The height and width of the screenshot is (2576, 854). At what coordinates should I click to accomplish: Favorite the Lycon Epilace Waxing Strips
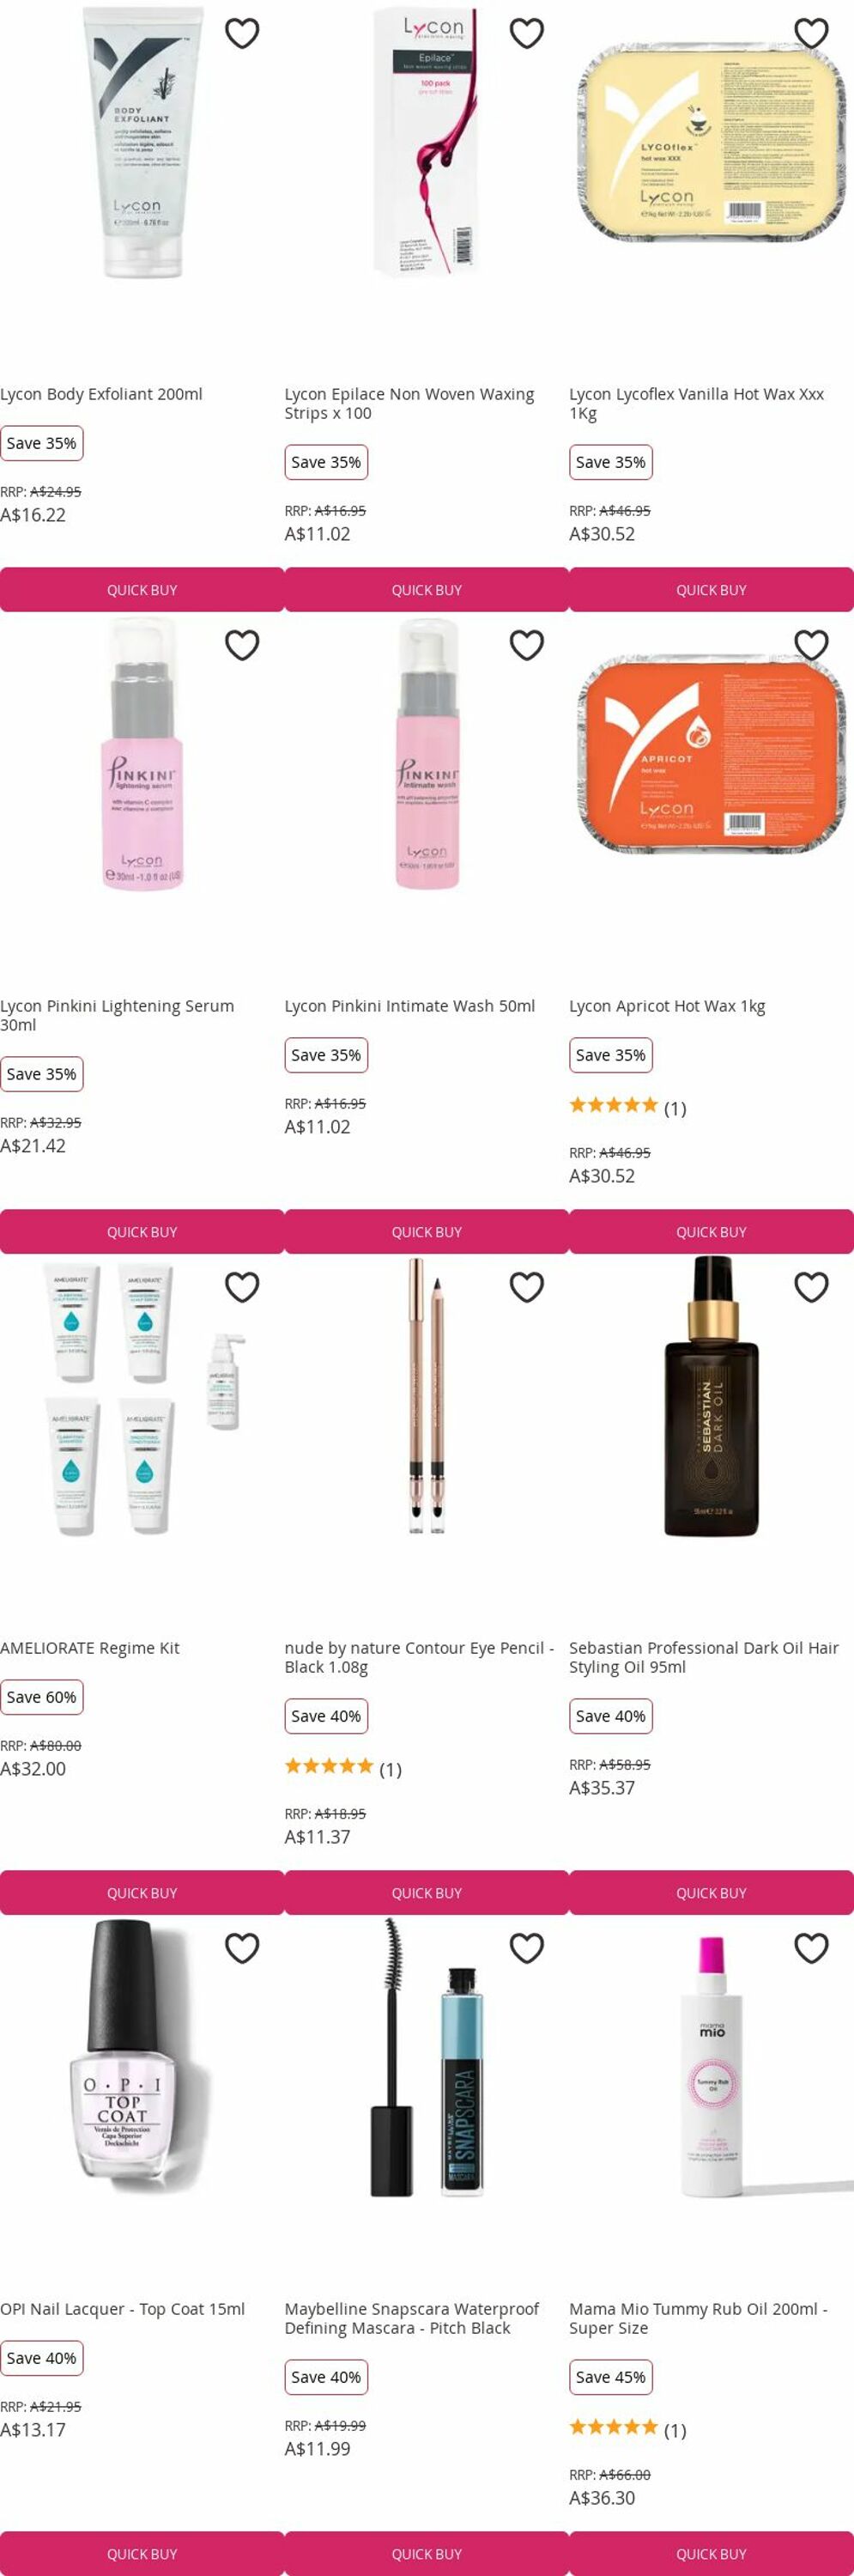coord(527,34)
